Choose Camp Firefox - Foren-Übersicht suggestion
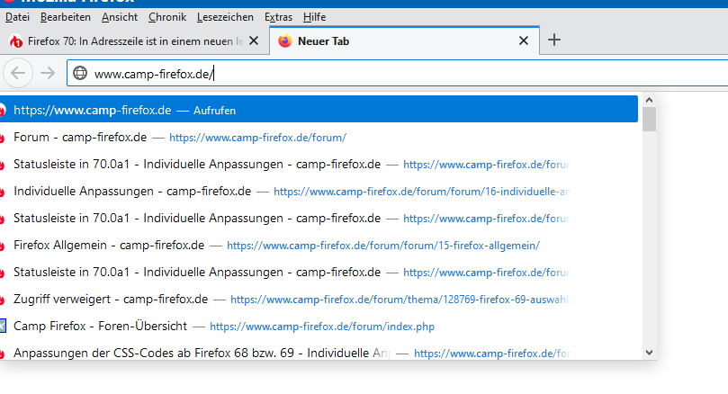This screenshot has height=394, width=728. [100, 326]
